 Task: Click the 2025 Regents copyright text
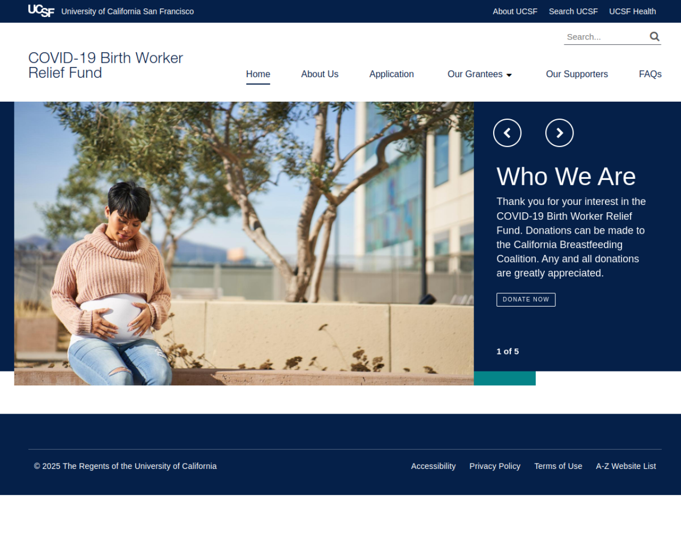pos(125,466)
